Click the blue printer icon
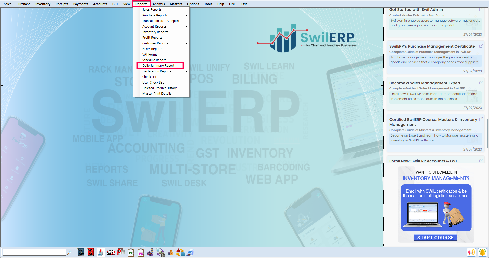 pos(191,252)
